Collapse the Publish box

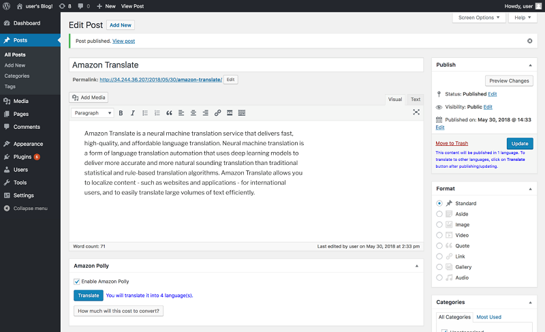[530, 65]
